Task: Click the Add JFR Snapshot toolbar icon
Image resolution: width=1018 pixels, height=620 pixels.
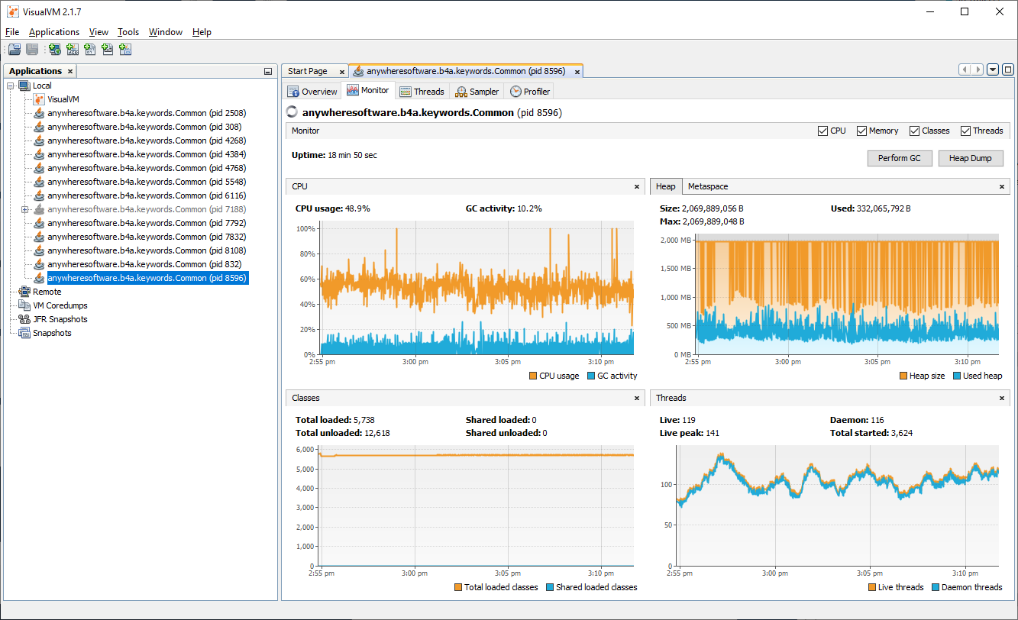Action: [x=108, y=50]
